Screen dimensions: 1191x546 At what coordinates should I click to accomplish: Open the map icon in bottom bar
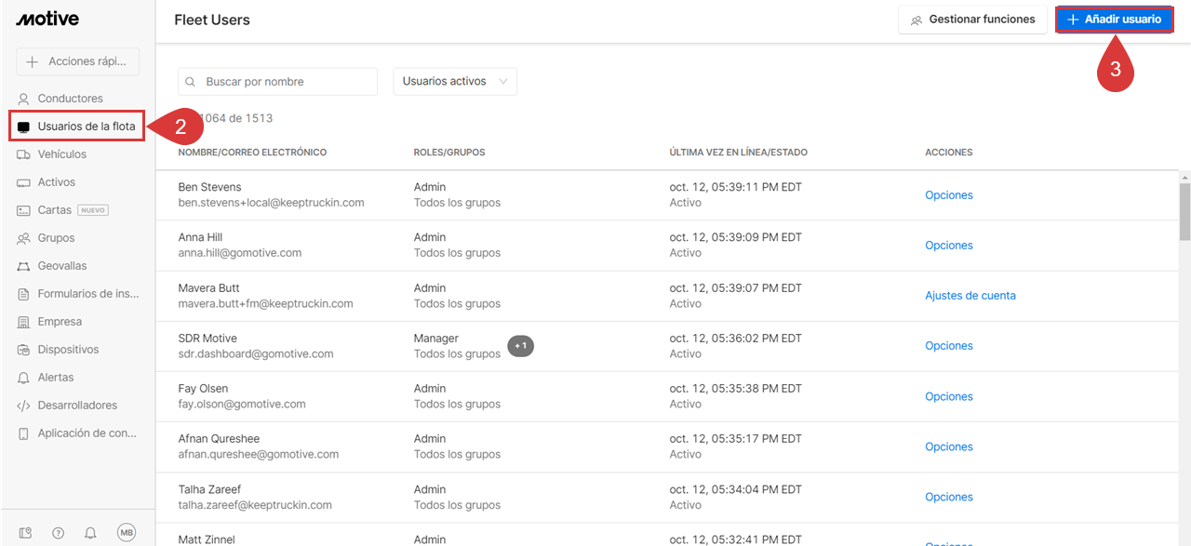26,533
